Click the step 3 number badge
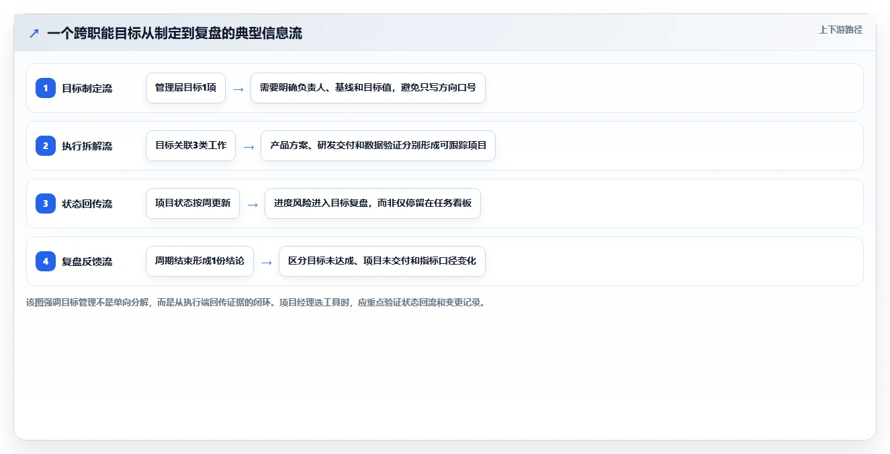Viewport: 890px width, 454px height. 46,203
